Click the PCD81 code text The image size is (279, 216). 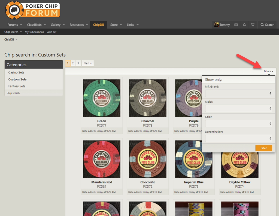tap(102, 187)
